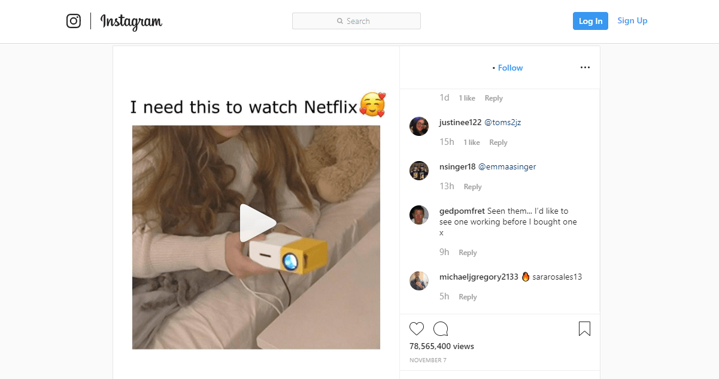Image resolution: width=719 pixels, height=379 pixels.
Task: Play the projector video
Action: [257, 223]
